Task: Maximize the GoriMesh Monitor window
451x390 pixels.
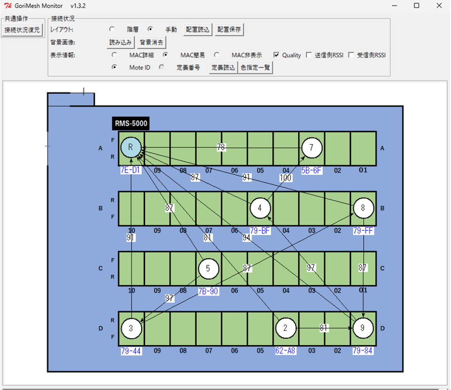Action: tap(416, 6)
